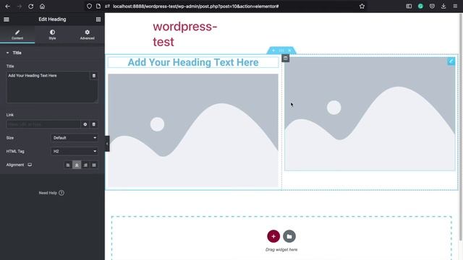Screen dimensions: 463x260
Task: Open the Elementor hamburger menu
Action: point(7,19)
